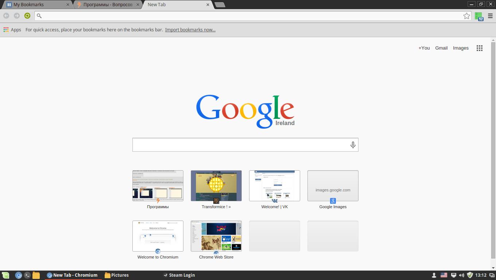The height and width of the screenshot is (280, 496).
Task: Open the Google apps grid icon
Action: [x=480, y=48]
